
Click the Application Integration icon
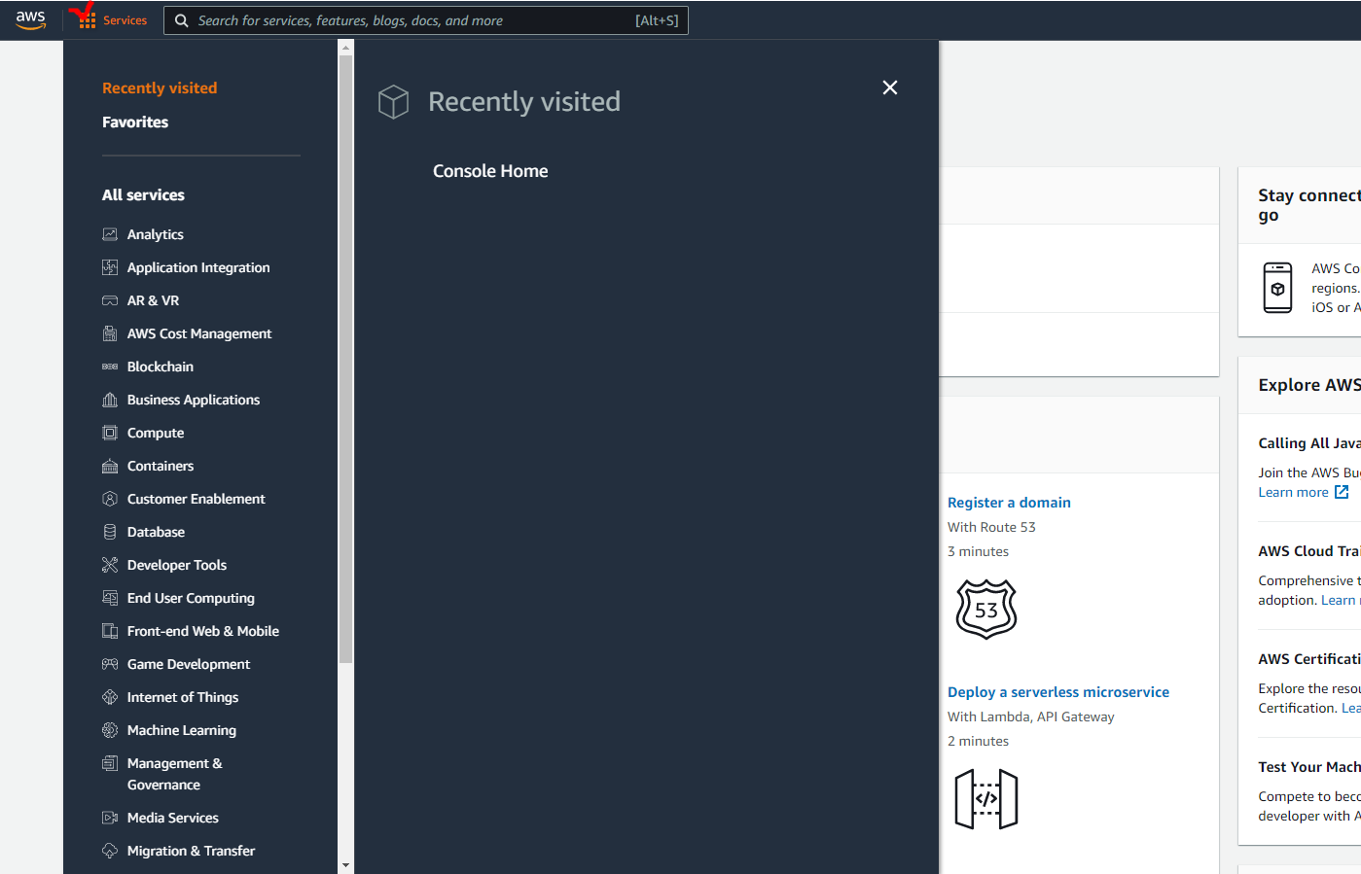110,267
